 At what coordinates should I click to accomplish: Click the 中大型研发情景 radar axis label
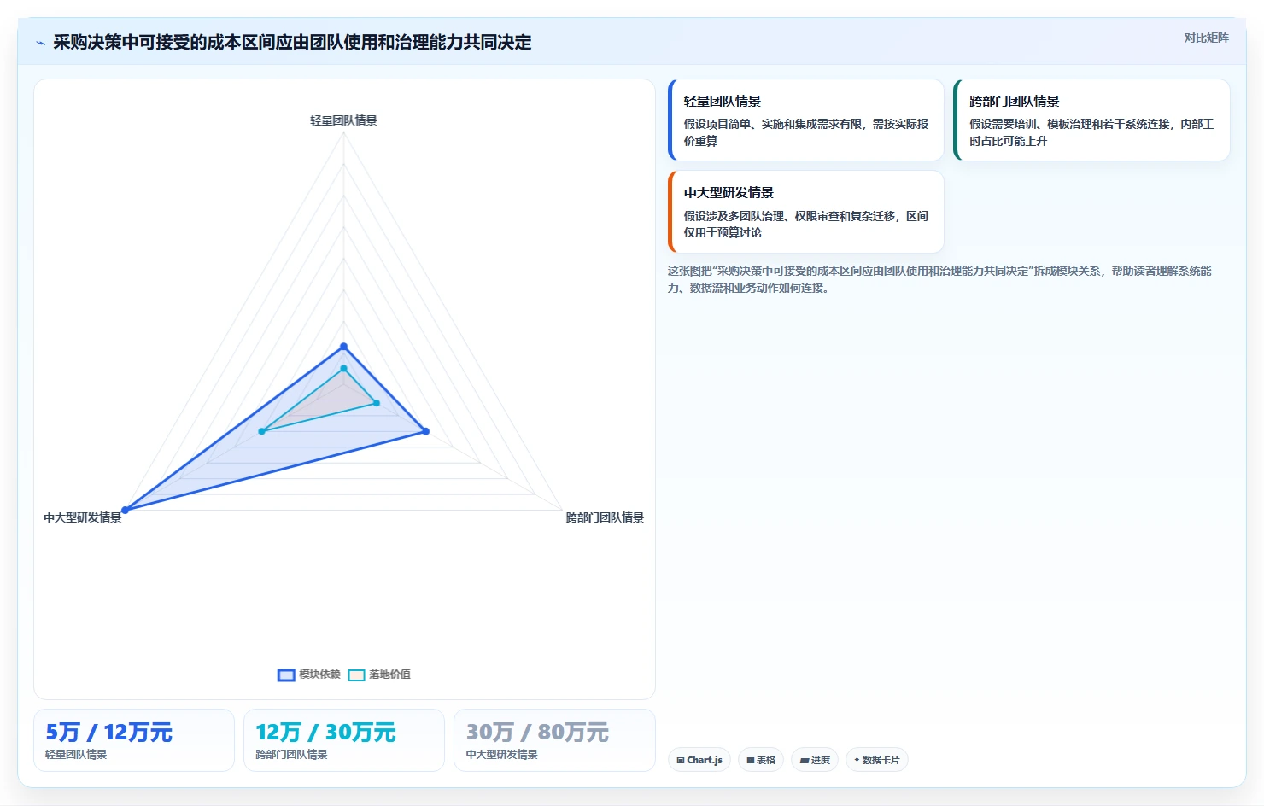pyautogui.click(x=83, y=517)
